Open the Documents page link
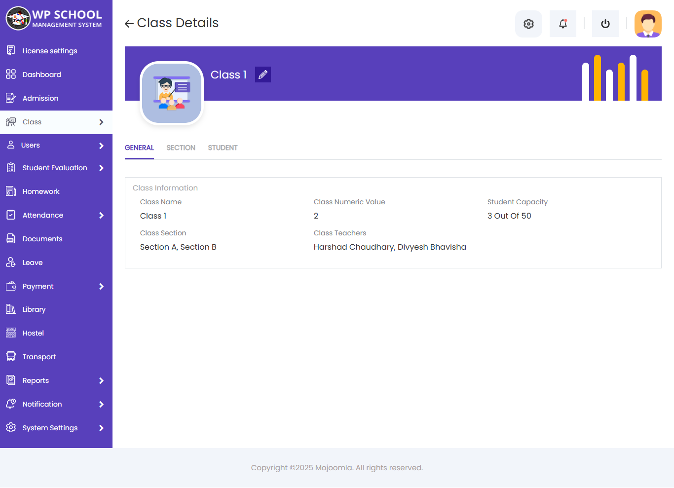674x488 pixels. (56, 239)
